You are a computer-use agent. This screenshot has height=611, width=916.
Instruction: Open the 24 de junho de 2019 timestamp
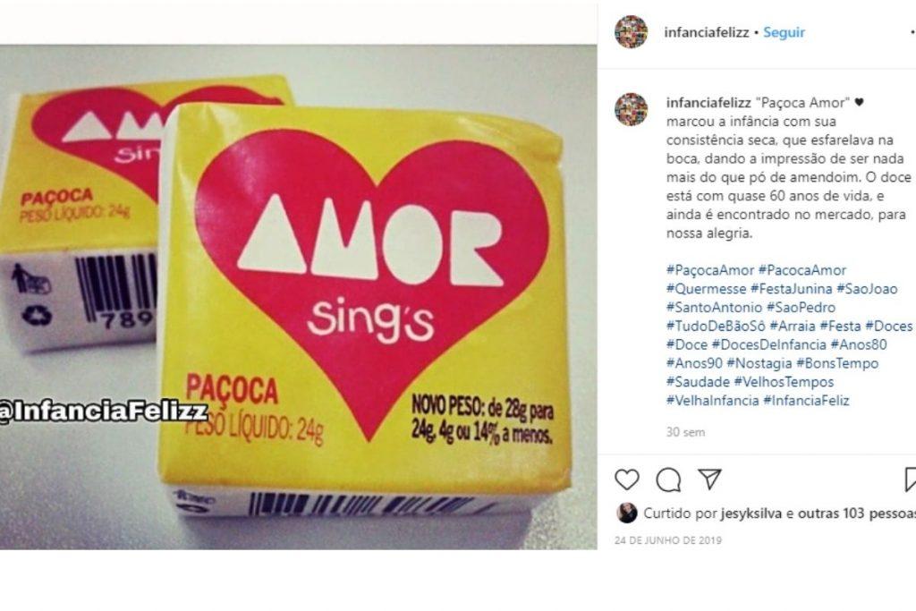(667, 540)
